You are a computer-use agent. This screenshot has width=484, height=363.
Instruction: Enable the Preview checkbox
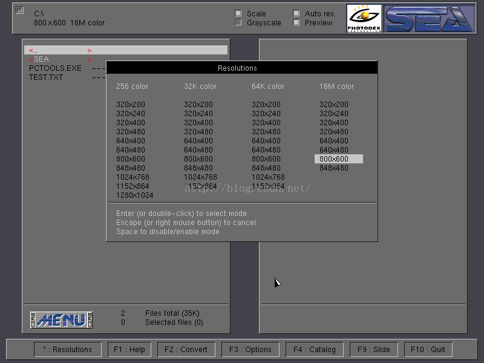tap(296, 22)
